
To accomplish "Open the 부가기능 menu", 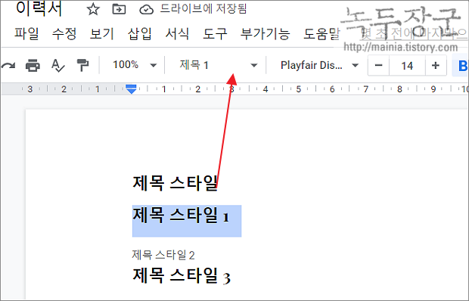I will point(266,33).
